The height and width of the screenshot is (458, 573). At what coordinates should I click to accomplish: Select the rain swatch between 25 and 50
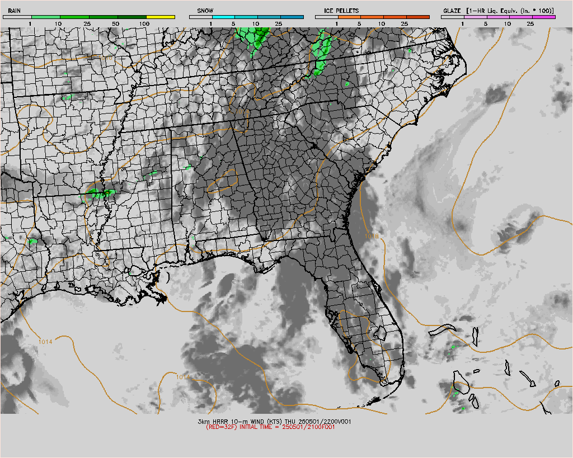point(103,17)
